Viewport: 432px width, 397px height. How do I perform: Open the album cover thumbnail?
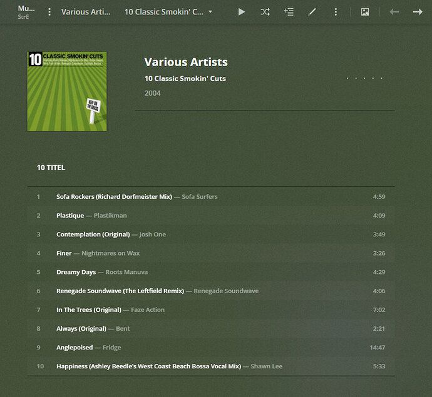[67, 91]
